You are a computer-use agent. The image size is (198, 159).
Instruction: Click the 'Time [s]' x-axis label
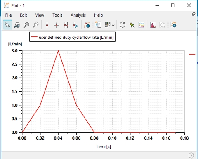point(103,147)
